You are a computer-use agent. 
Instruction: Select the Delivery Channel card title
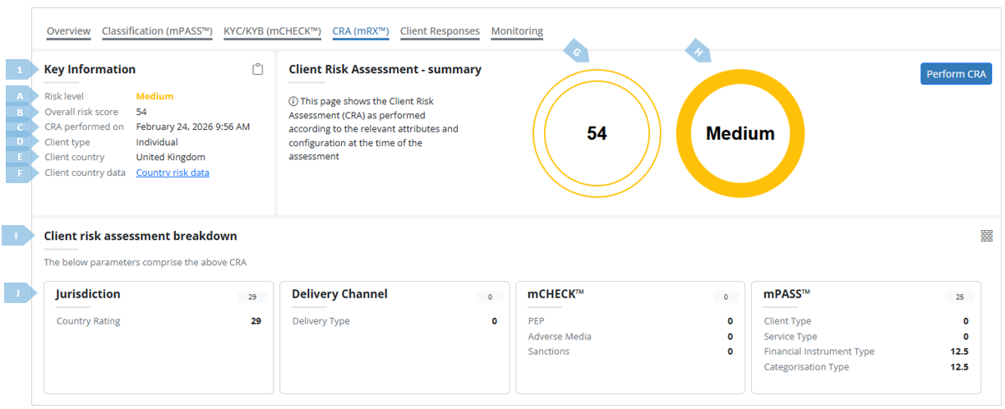339,294
